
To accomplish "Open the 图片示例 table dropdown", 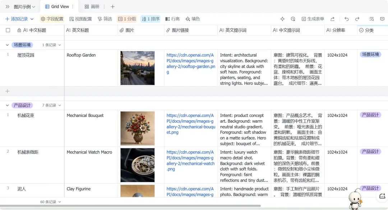I will 24,7.
